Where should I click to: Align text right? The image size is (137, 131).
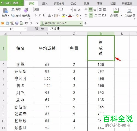click(95, 15)
